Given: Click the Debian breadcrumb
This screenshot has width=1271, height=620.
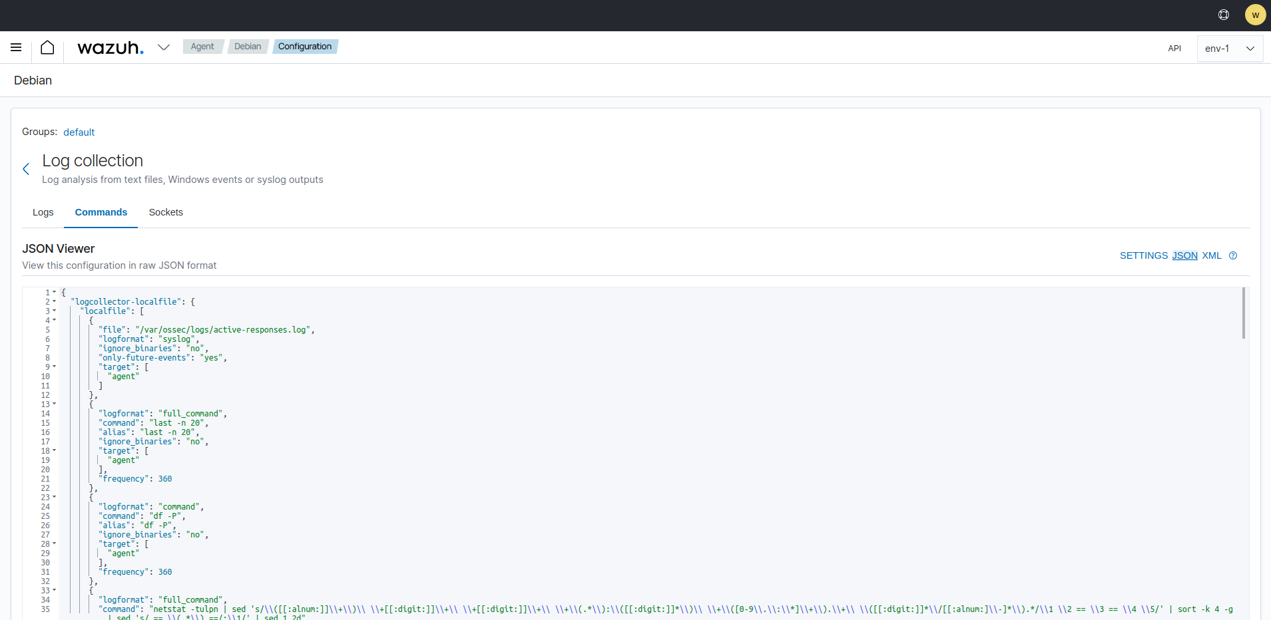Looking at the screenshot, I should pyautogui.click(x=248, y=47).
